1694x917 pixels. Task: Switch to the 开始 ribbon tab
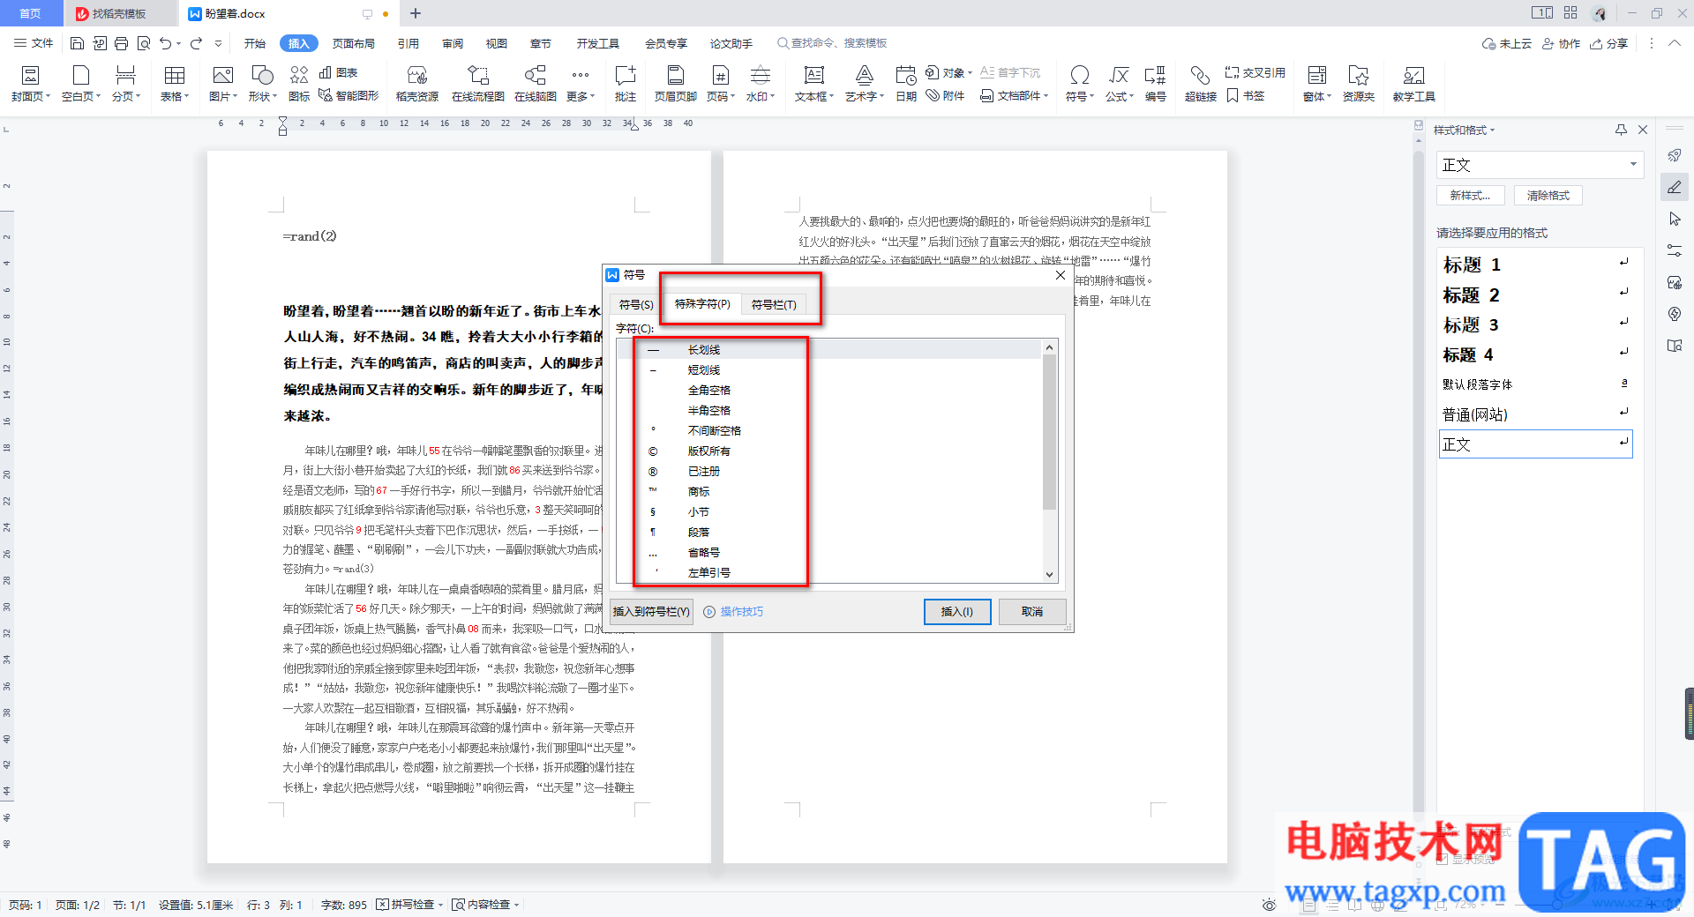(x=255, y=43)
